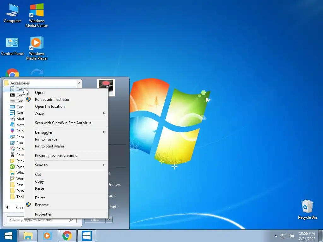Expand the 7-Zip submenu
The image size is (323, 242).
click(x=66, y=113)
